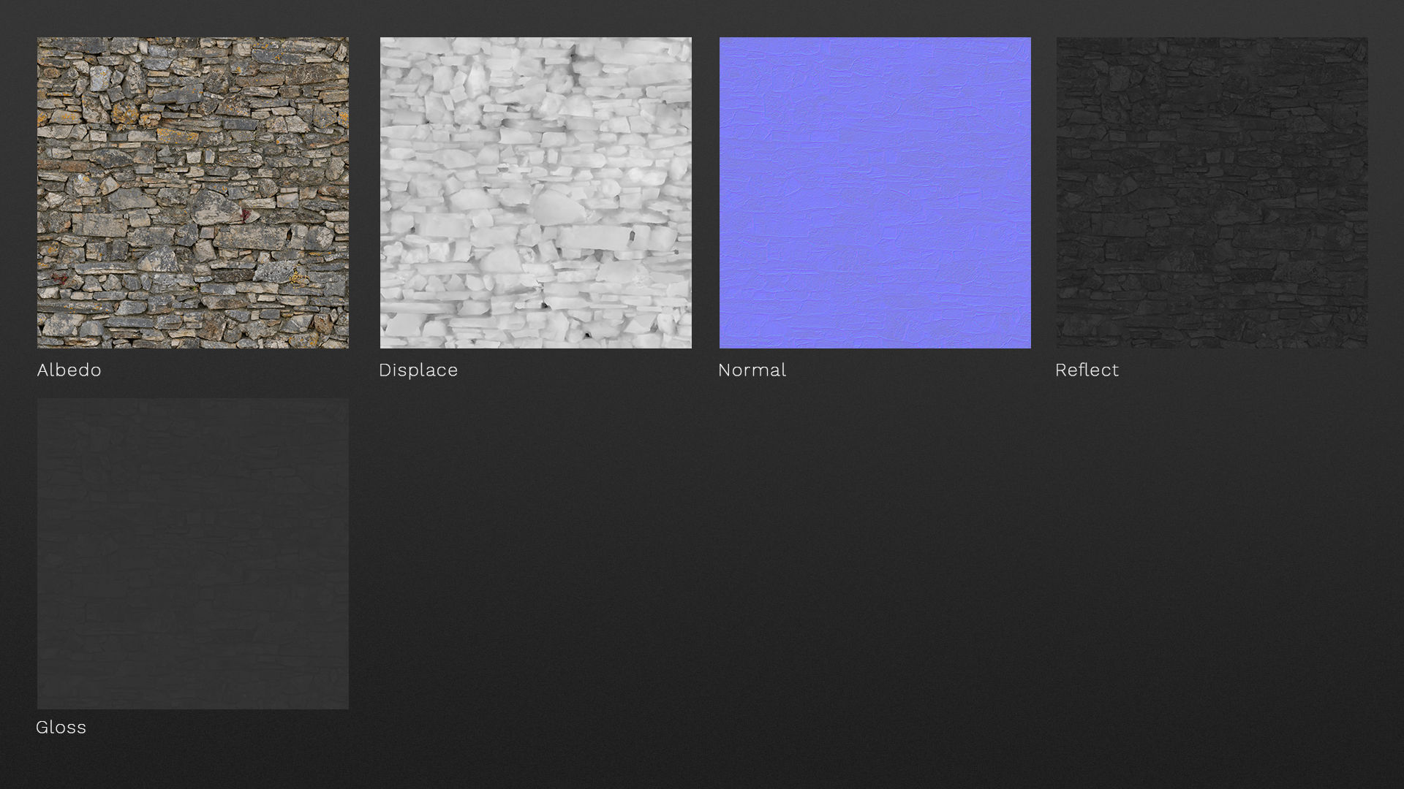
Task: Click the "Displace" label text
Action: [418, 370]
